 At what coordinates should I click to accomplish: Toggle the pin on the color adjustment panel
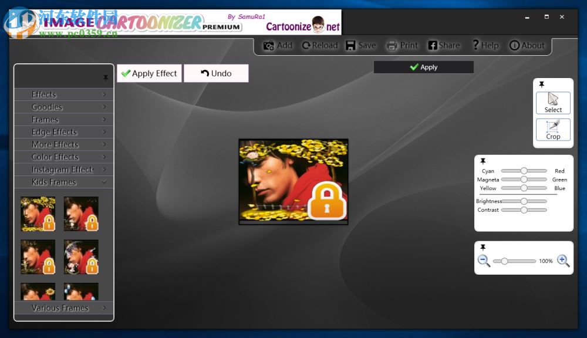click(x=483, y=161)
